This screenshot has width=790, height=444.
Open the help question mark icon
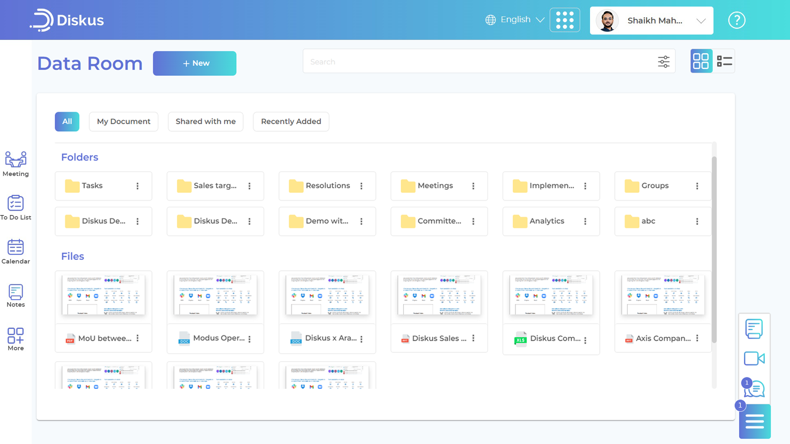coord(737,20)
